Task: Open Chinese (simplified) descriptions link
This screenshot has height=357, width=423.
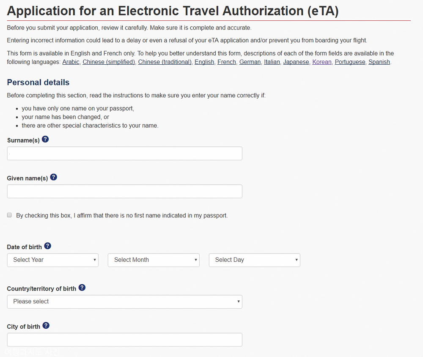Action: 109,62
